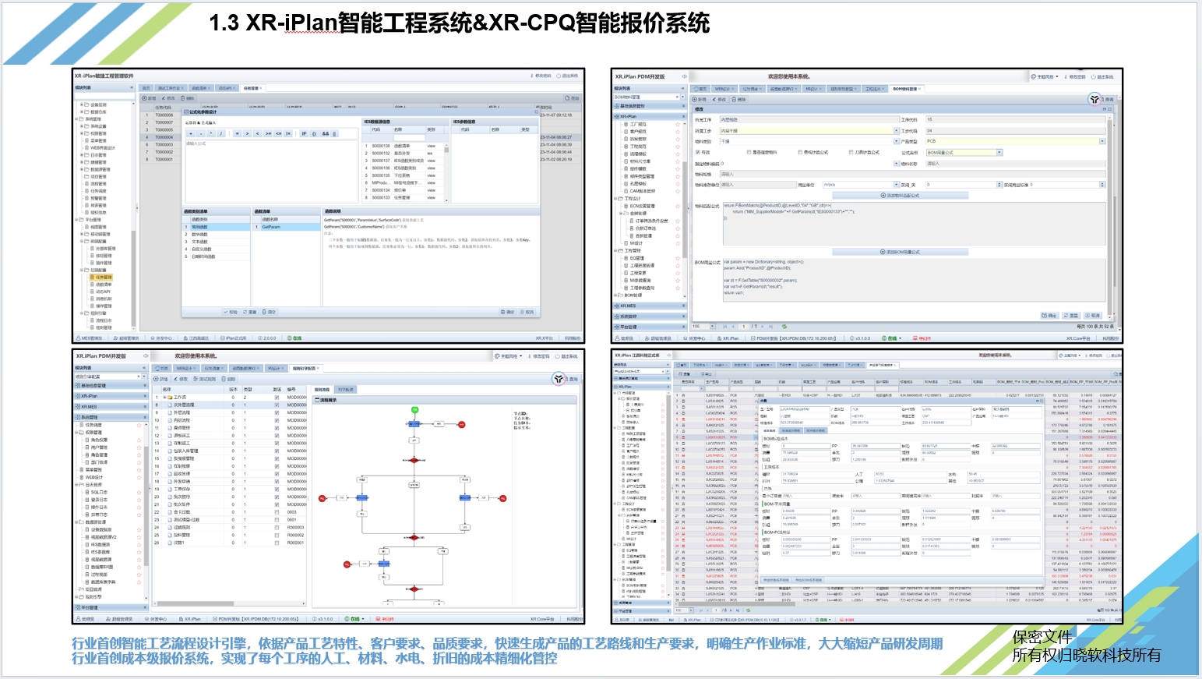The image size is (1202, 679).
Task: Click 测试规则 icon in 规则引擎配置 toolbar
Action: coord(196,379)
